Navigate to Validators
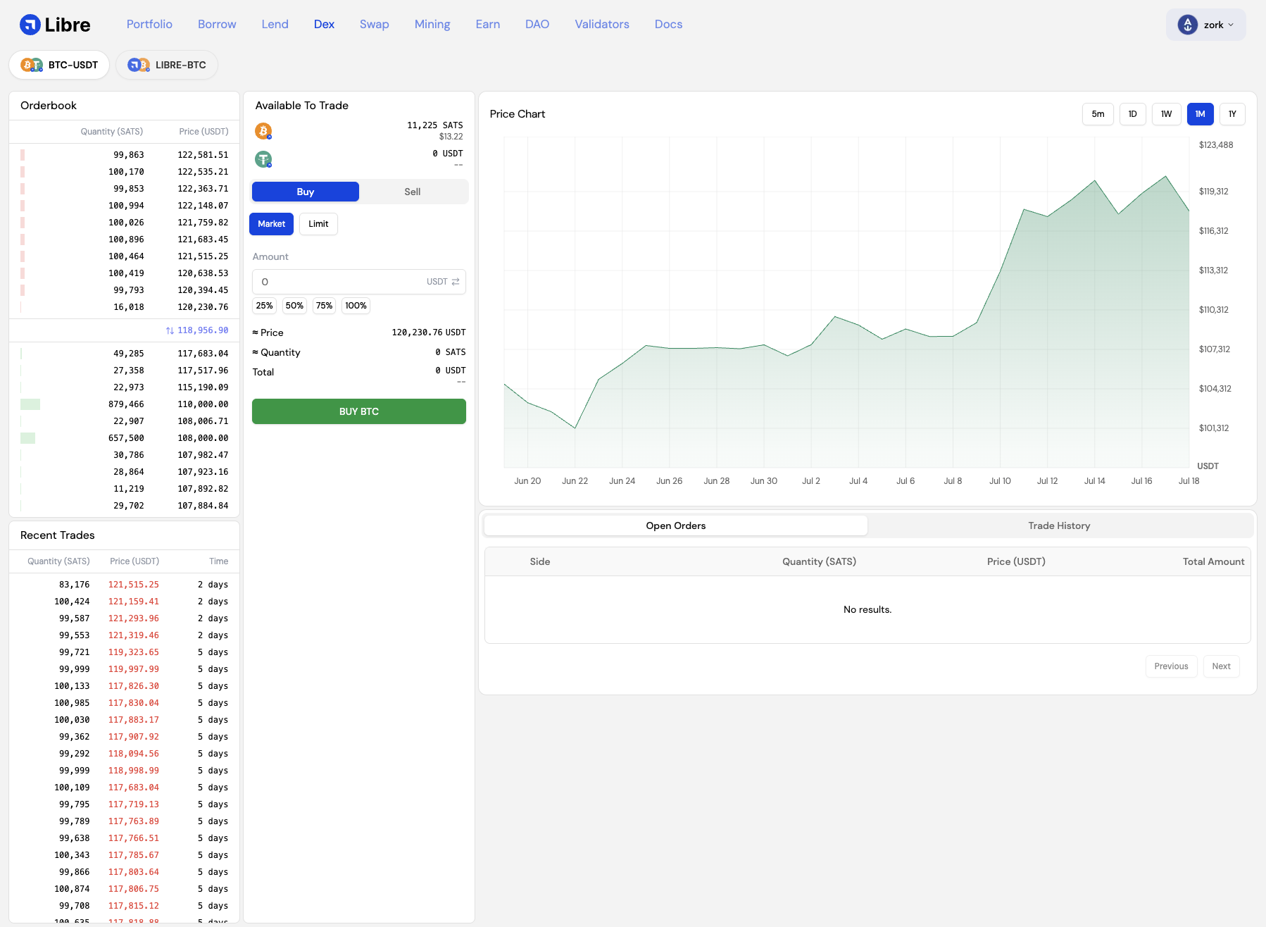 tap(602, 24)
